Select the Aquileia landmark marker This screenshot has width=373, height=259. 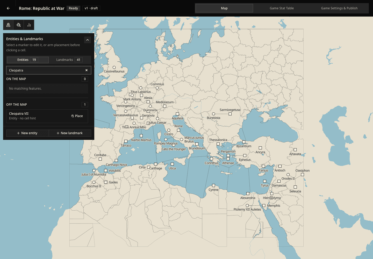177,114
